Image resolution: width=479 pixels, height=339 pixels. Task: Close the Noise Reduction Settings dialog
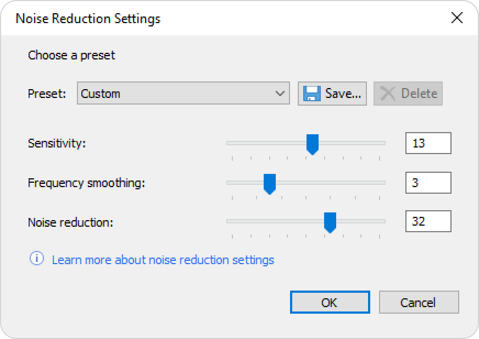click(x=456, y=18)
